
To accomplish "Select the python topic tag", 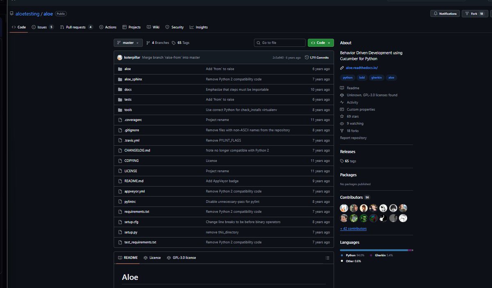I will [x=348, y=77].
